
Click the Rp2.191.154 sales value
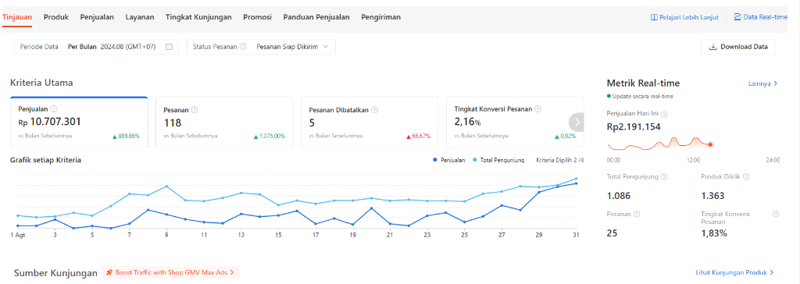634,126
